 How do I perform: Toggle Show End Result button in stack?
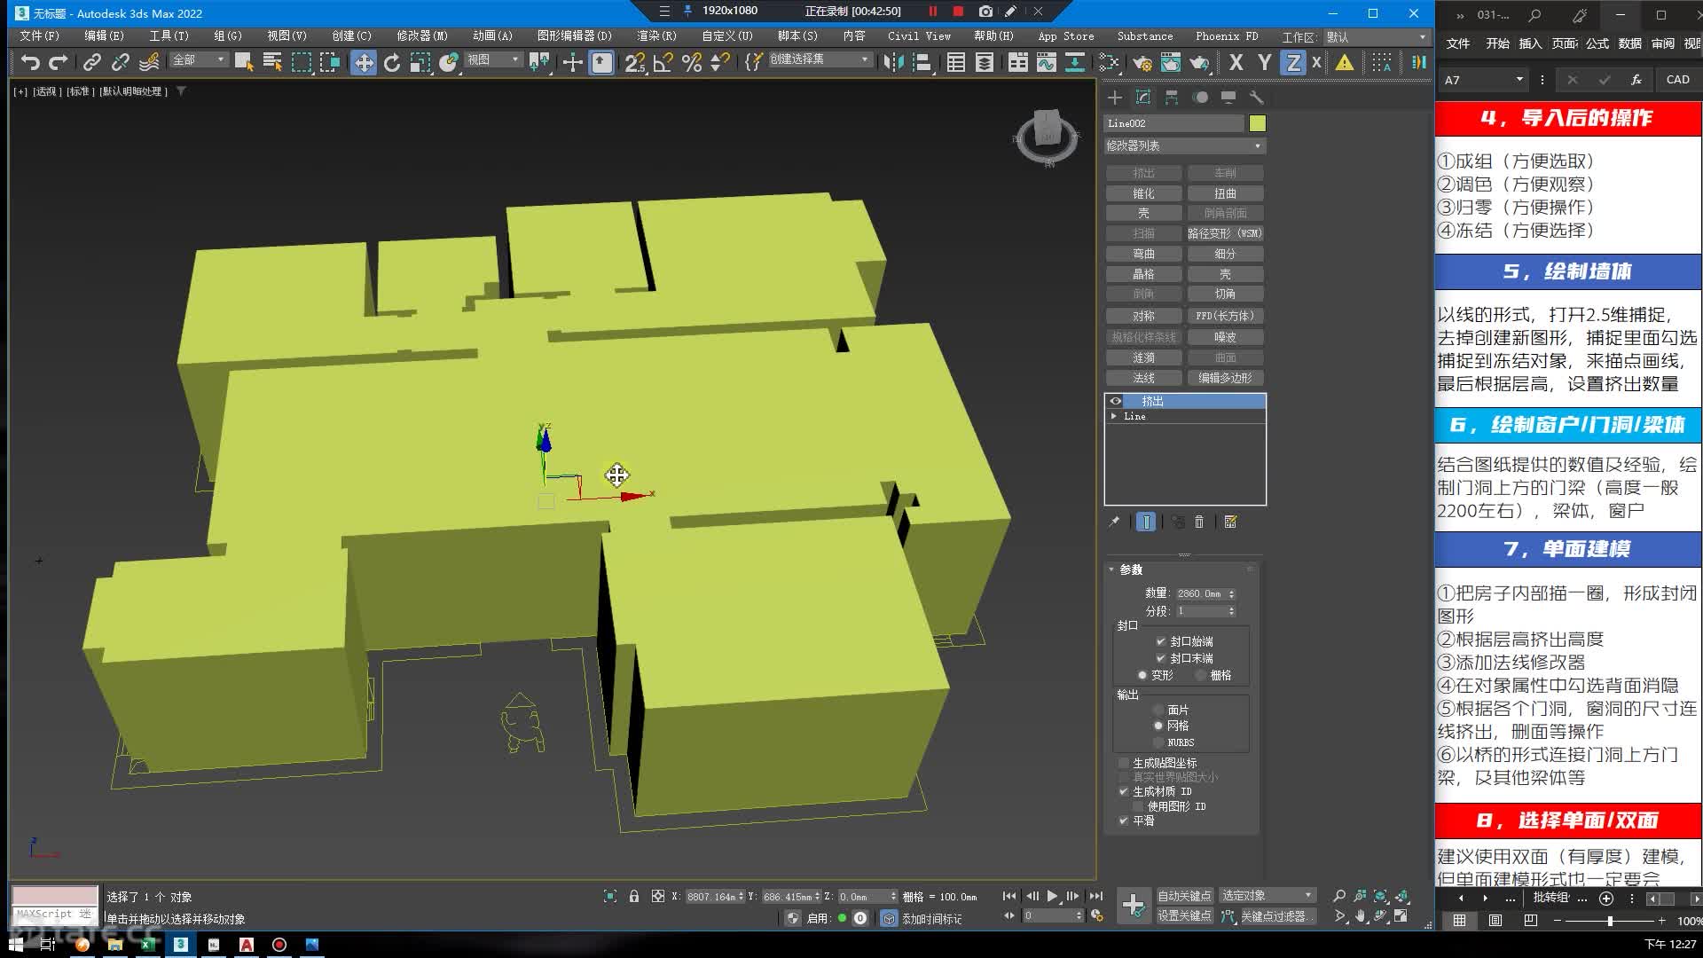[1146, 522]
